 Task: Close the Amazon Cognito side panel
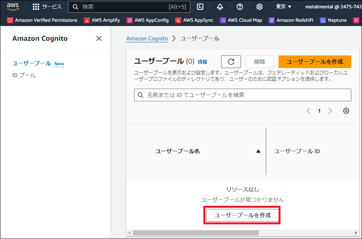tap(99, 38)
